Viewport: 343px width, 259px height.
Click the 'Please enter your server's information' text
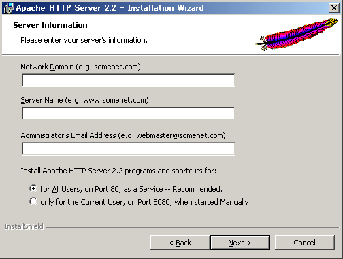click(x=84, y=40)
